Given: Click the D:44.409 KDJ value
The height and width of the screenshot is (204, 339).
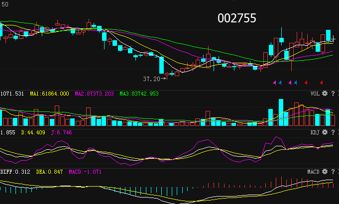Looking at the screenshot, I should pyautogui.click(x=33, y=132).
